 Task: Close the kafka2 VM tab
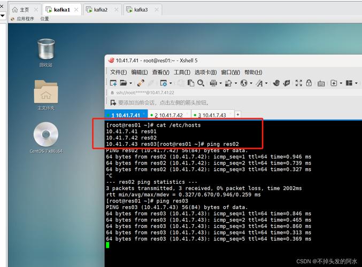(x=117, y=10)
